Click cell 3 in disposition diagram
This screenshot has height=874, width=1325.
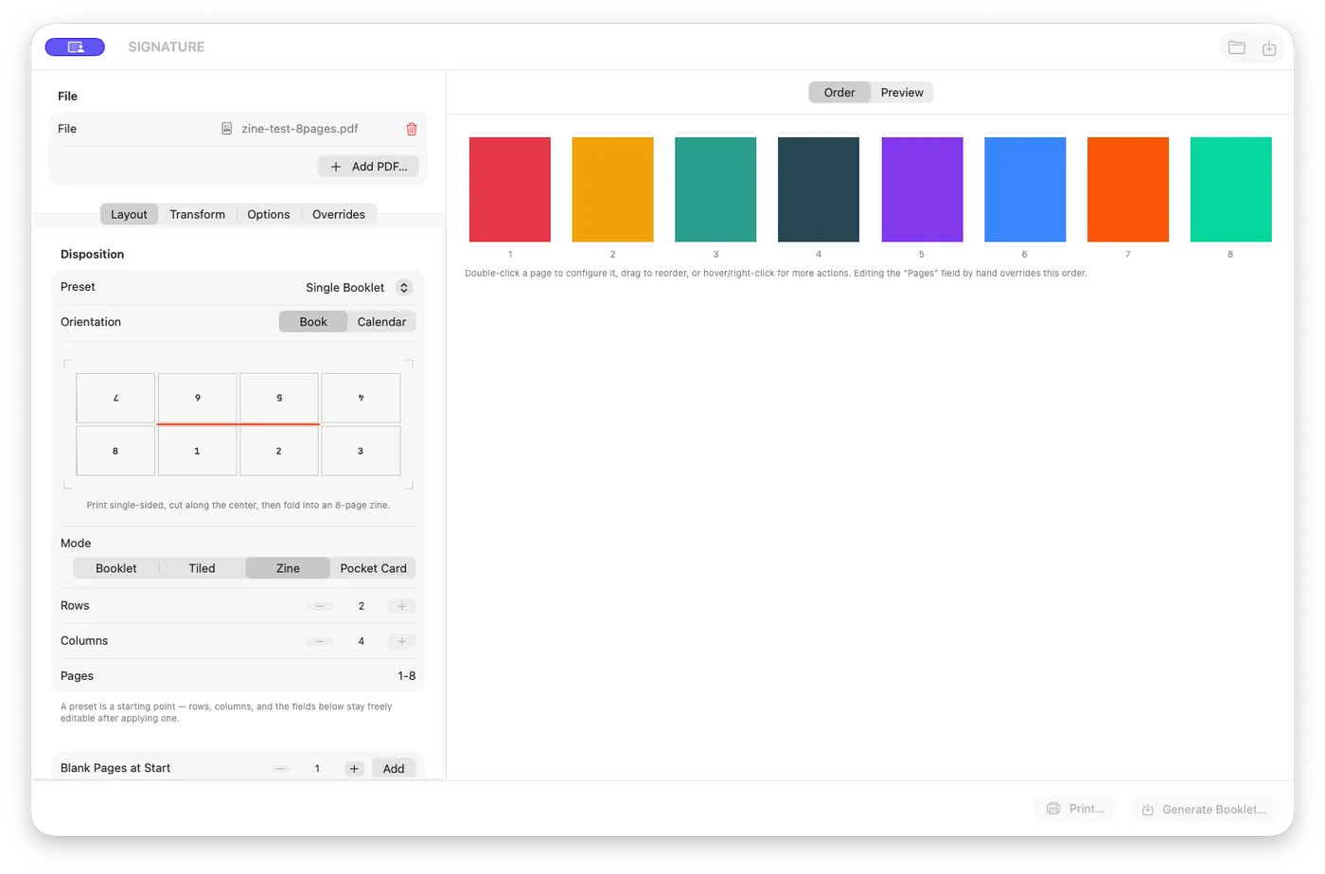point(361,451)
